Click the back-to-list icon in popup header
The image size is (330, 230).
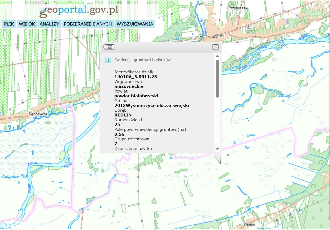click(108, 47)
